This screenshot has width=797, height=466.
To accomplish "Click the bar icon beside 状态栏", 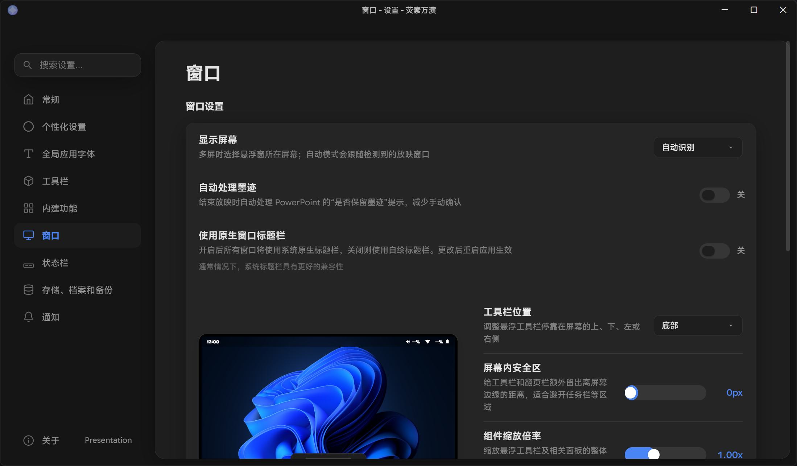I will tap(28, 265).
